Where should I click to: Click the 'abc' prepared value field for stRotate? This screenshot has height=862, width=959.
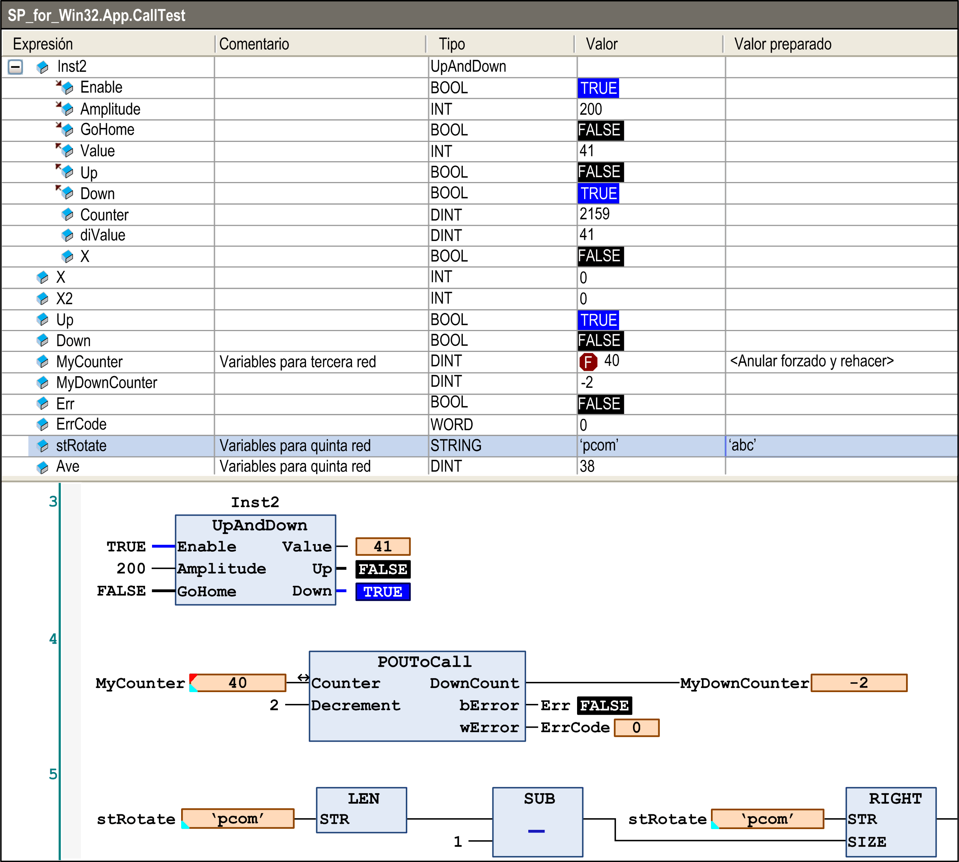743,445
